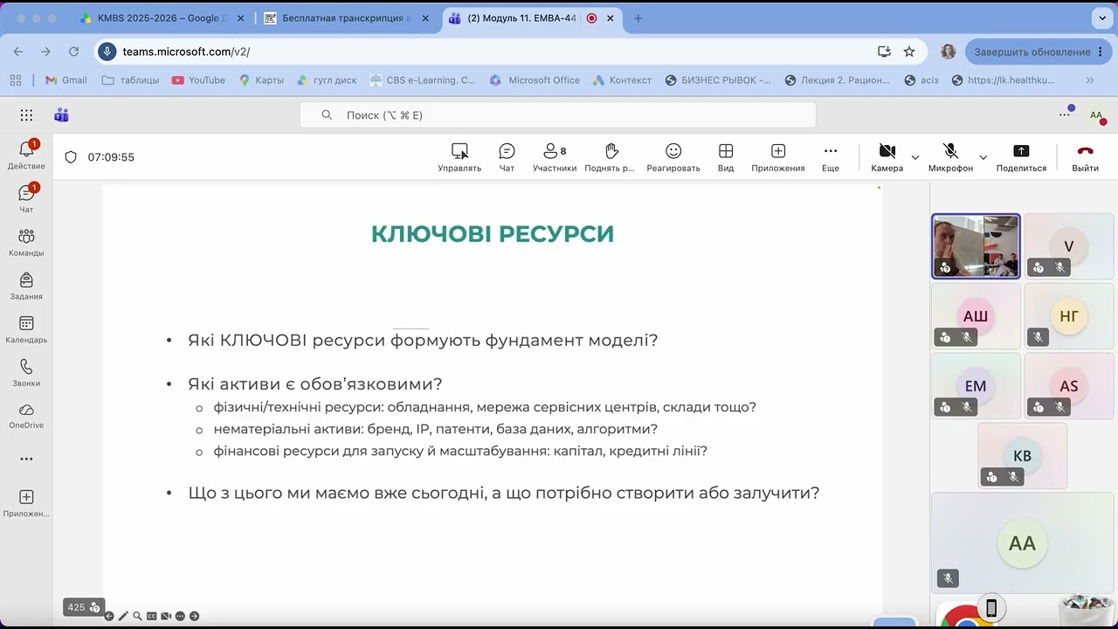This screenshot has height=629, width=1118.
Task: Raise hand with Поднять руку button
Action: tap(610, 157)
